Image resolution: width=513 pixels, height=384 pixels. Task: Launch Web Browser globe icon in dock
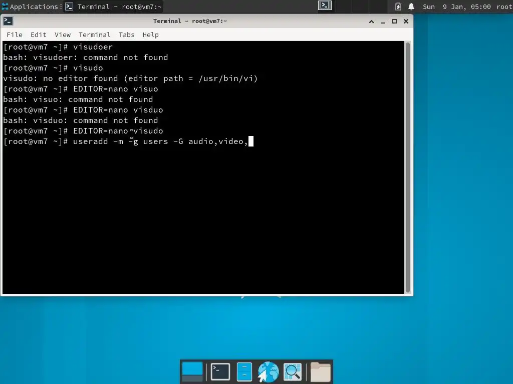269,371
